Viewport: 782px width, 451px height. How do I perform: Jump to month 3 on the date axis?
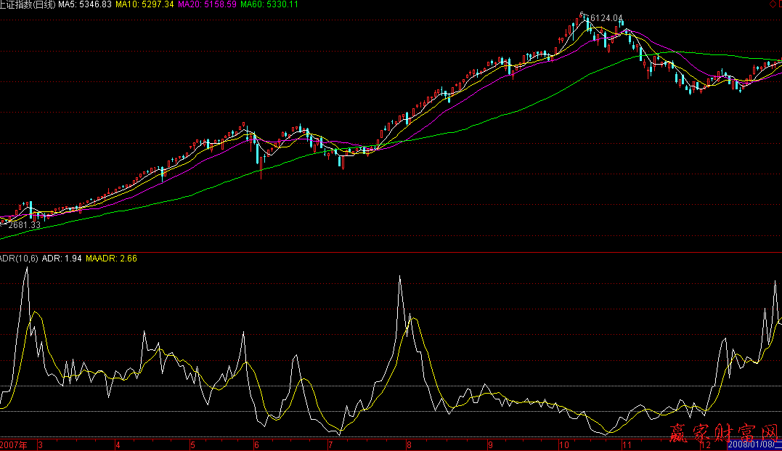click(x=41, y=444)
